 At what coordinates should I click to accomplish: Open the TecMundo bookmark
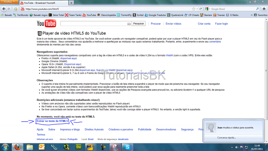21,15
